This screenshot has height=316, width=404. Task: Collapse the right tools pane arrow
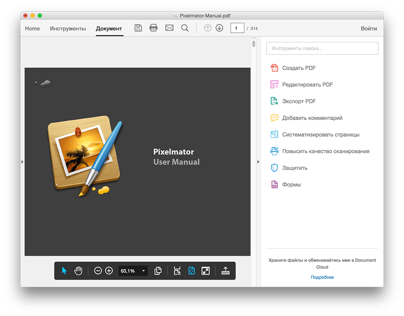point(259,162)
